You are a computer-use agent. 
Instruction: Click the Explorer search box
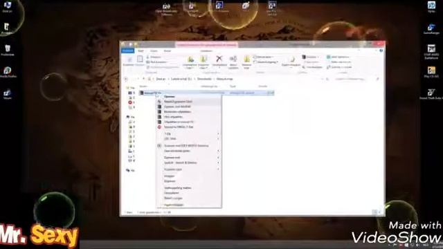point(356,79)
